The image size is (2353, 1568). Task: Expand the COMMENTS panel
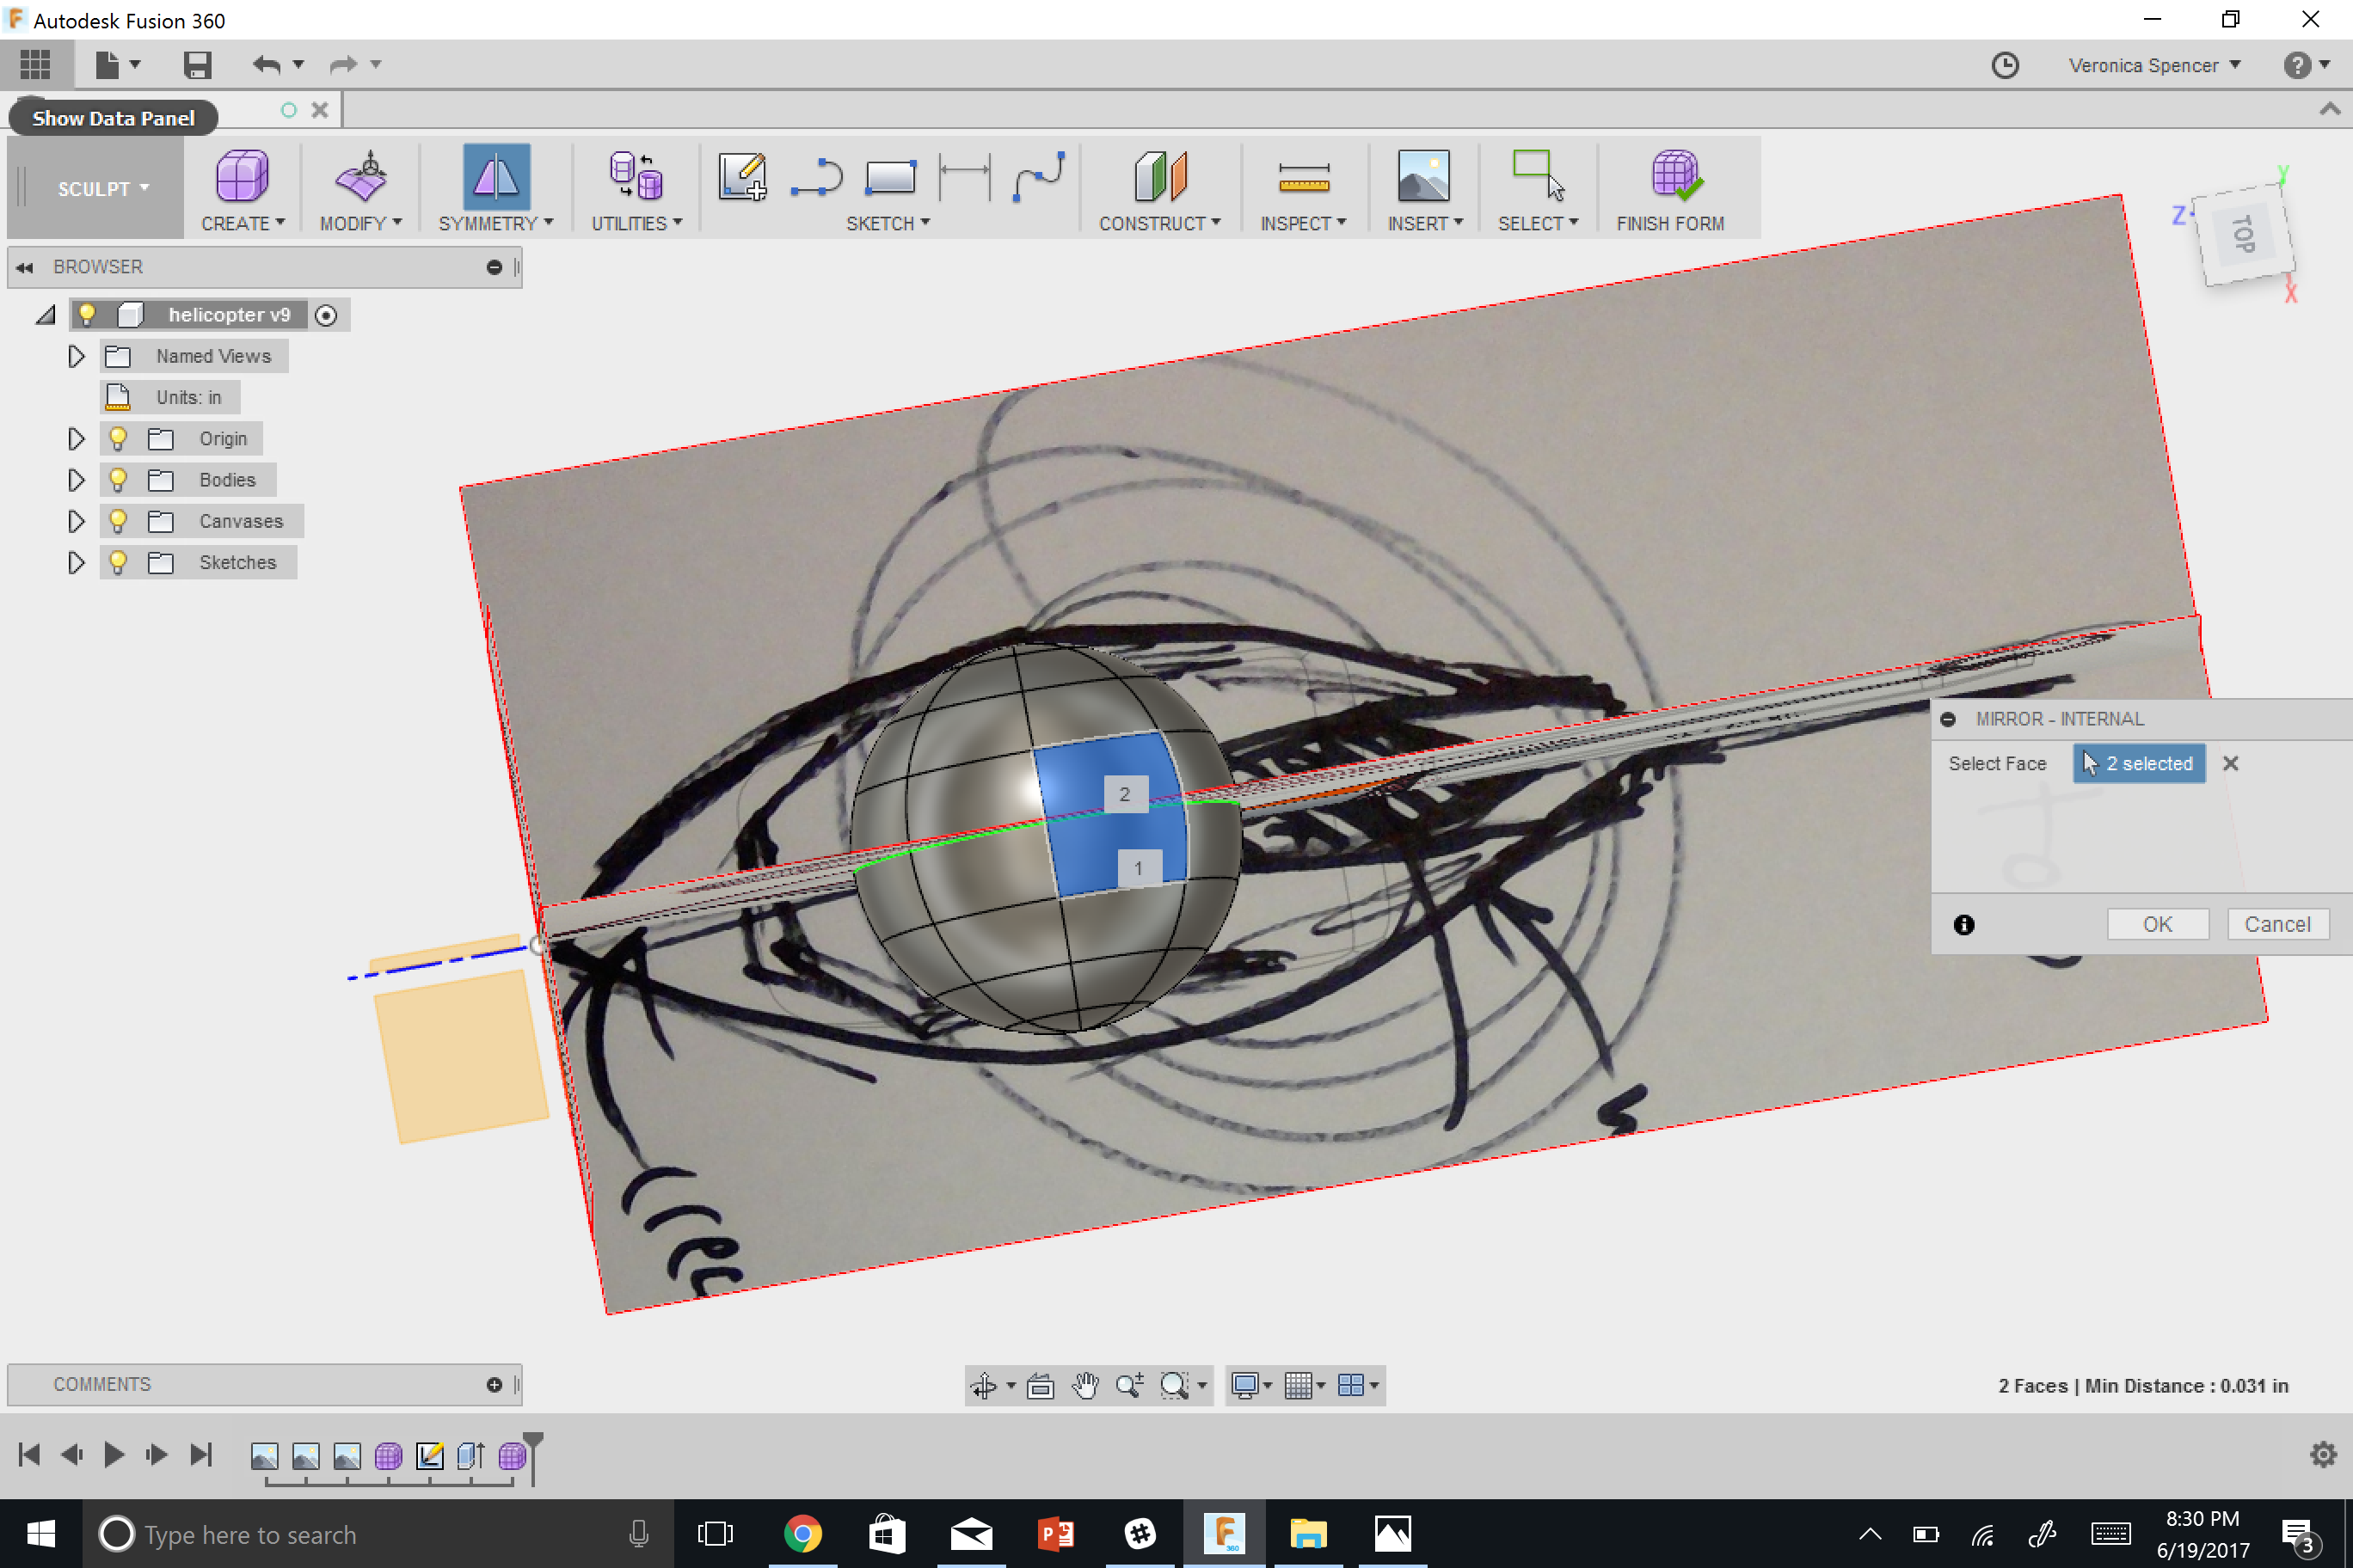495,1385
